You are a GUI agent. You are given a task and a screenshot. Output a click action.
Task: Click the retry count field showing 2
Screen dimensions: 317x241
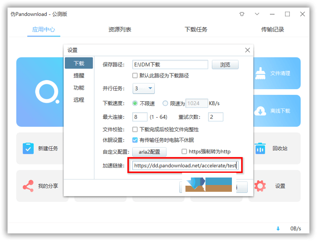(216, 117)
